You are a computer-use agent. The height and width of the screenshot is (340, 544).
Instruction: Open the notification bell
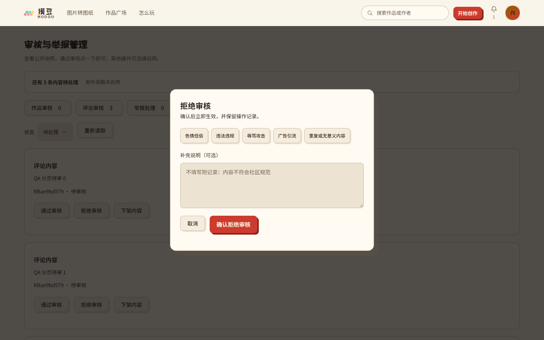click(494, 9)
